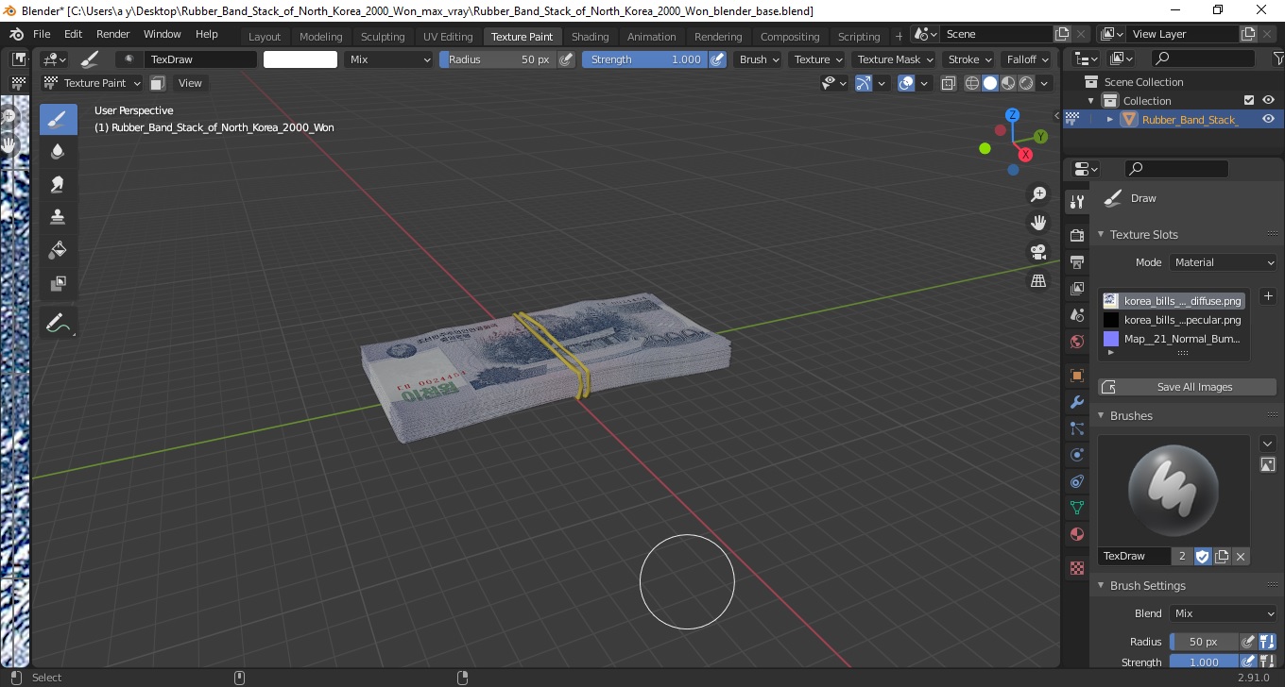Switch to material preview shading
The image size is (1285, 687).
pos(1008,83)
